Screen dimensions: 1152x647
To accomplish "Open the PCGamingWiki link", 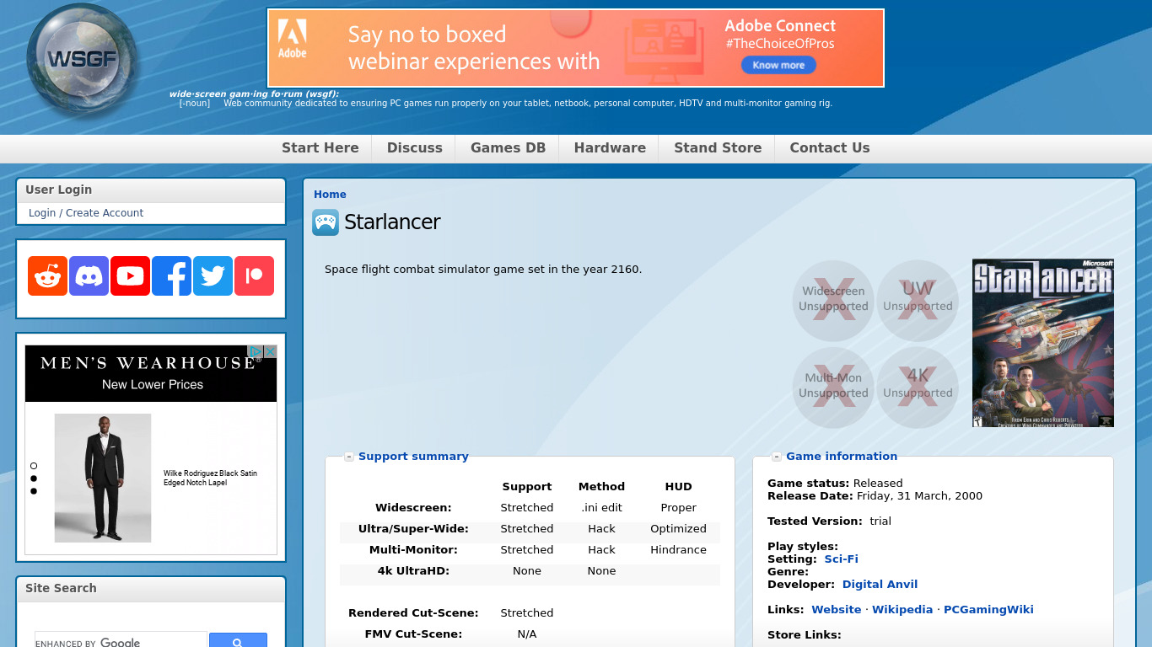I will tap(988, 610).
